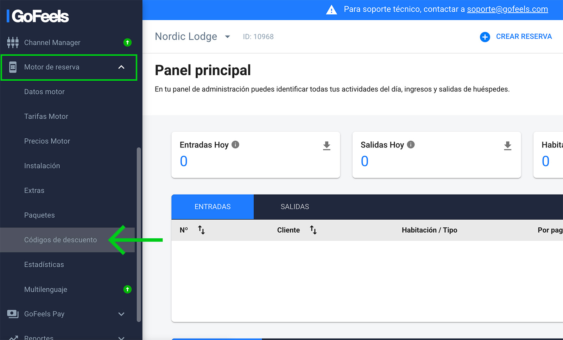Viewport: 563px width, 340px height.
Task: Download the Salidas Hoy report
Action: point(507,146)
